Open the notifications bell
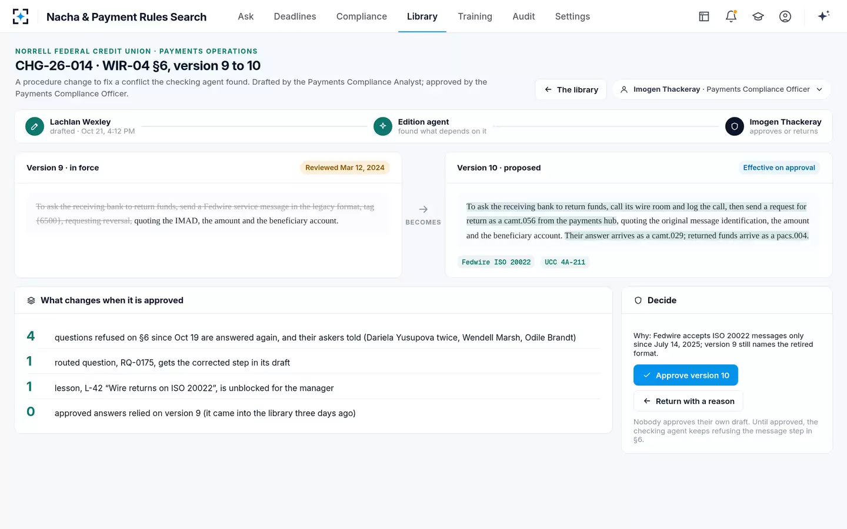The width and height of the screenshot is (847, 529). [731, 16]
